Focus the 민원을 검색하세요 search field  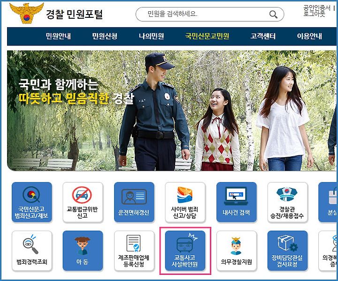(209, 14)
